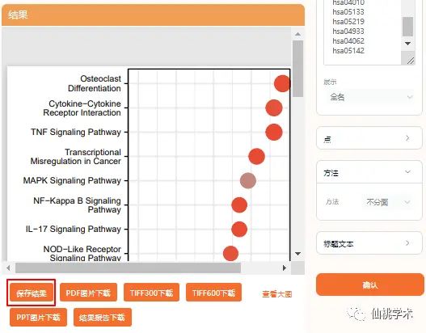This screenshot has height=333, width=426.
Task: Click the NF-Kappa B Signaling dot
Action: 239,204
